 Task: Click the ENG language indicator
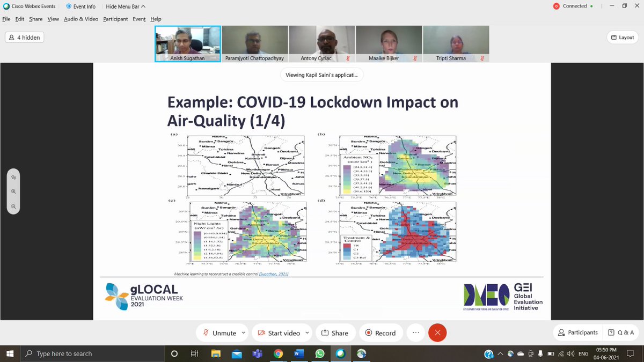click(583, 354)
